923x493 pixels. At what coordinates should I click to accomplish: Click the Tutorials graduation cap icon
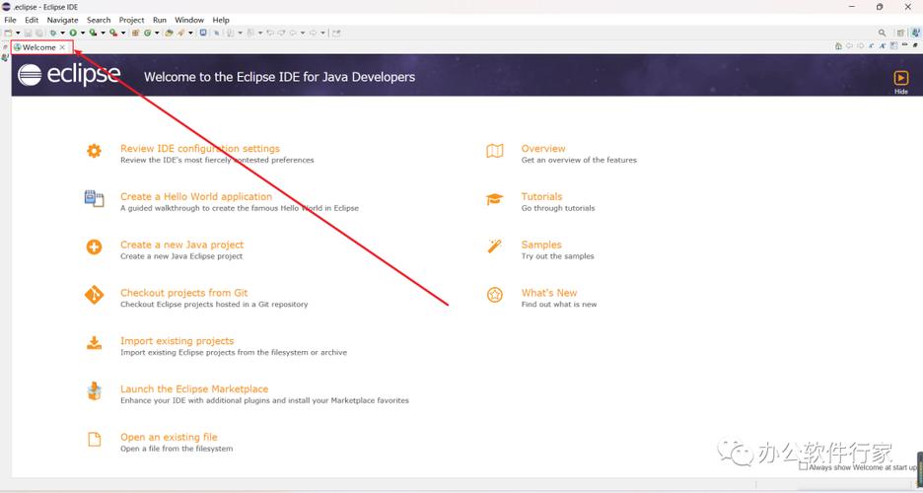495,199
